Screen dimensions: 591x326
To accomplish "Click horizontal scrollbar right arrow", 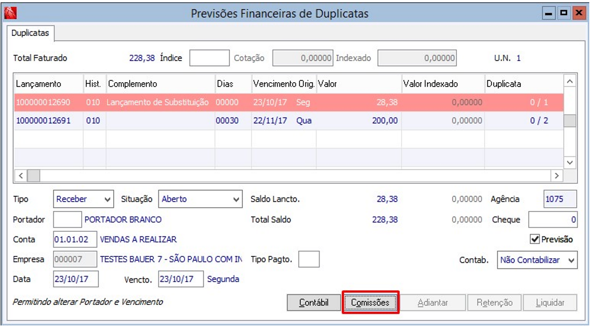I will pos(557,175).
